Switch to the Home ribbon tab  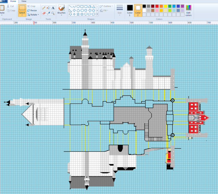[x=13, y=1]
